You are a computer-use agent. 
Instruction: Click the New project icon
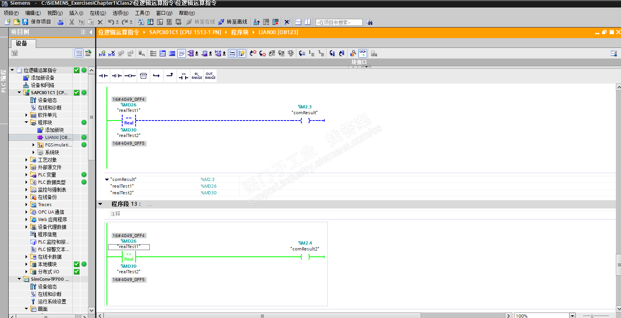click(7, 22)
